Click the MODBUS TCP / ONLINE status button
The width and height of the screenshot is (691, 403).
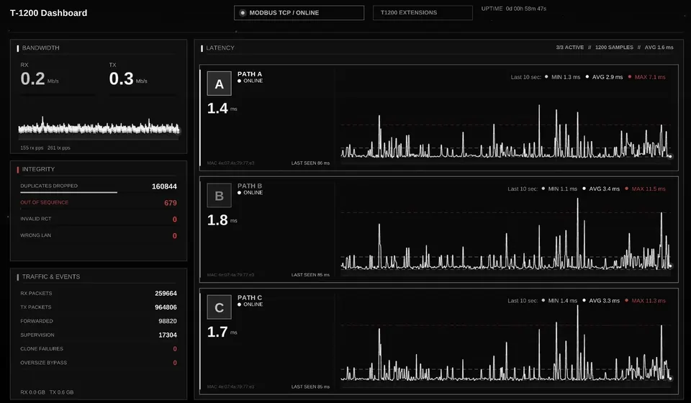pos(299,13)
